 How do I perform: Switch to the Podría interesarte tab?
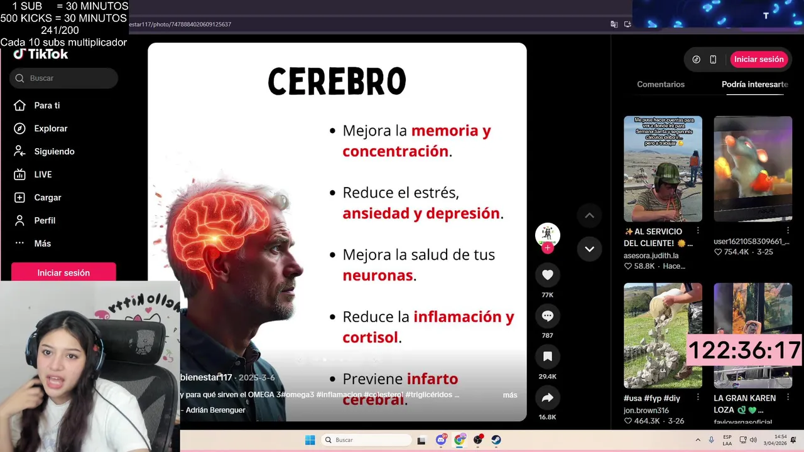[754, 84]
